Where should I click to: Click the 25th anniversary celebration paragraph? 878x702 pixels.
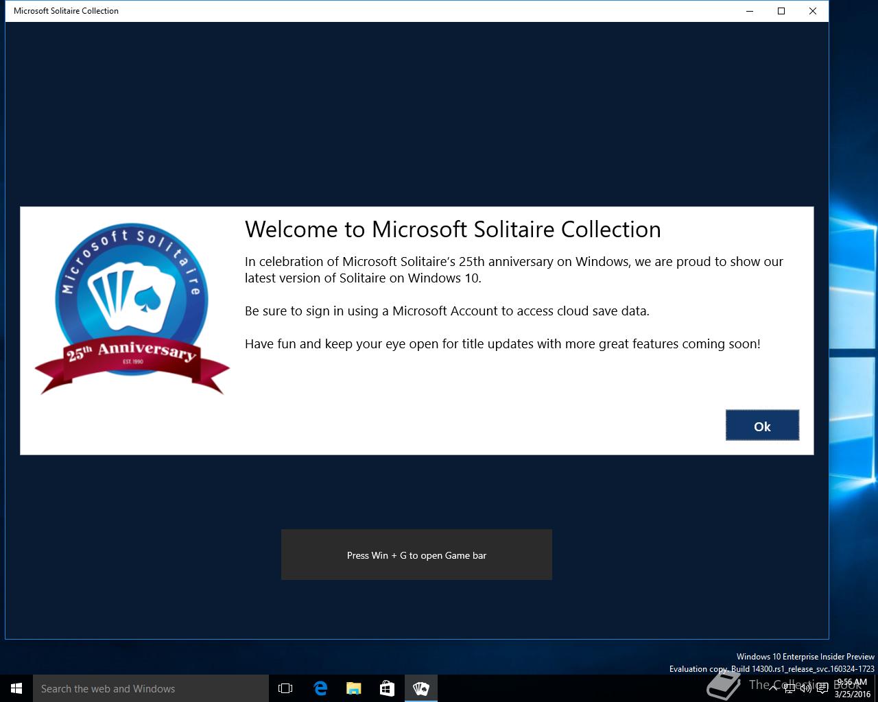pos(514,269)
